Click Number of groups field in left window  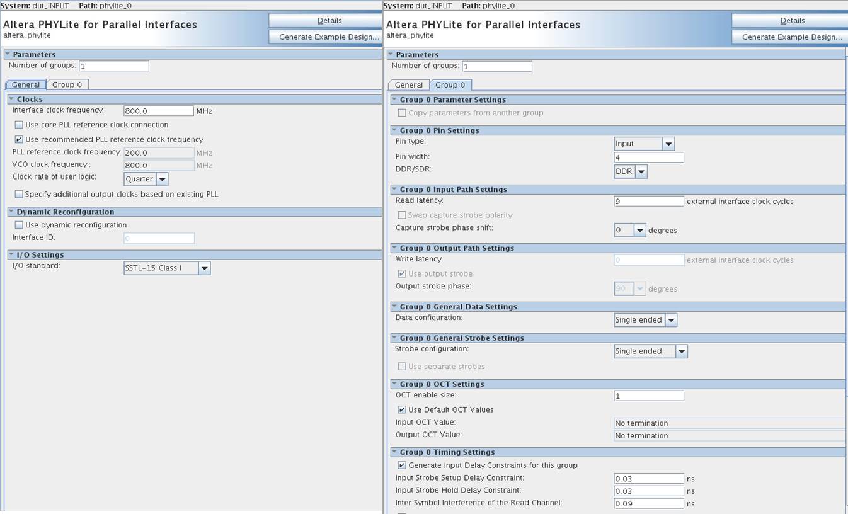tap(114, 66)
